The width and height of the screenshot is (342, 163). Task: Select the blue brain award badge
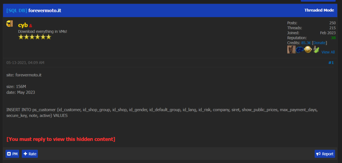pos(300,50)
